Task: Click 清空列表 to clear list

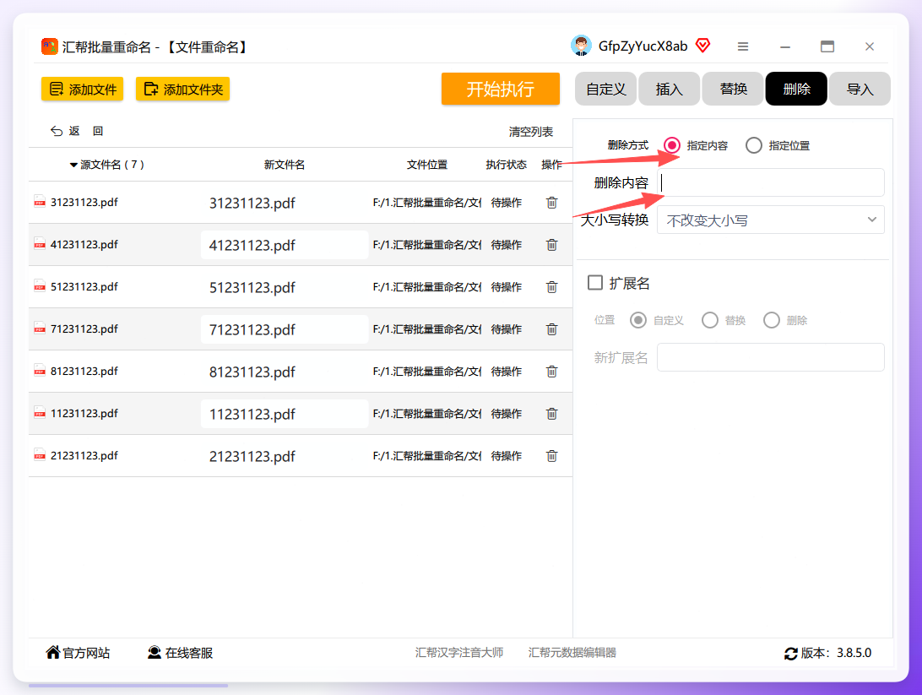Action: [531, 132]
